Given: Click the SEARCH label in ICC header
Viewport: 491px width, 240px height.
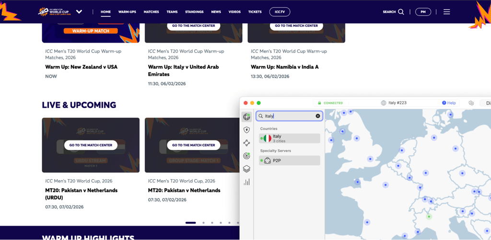Looking at the screenshot, I should [389, 12].
